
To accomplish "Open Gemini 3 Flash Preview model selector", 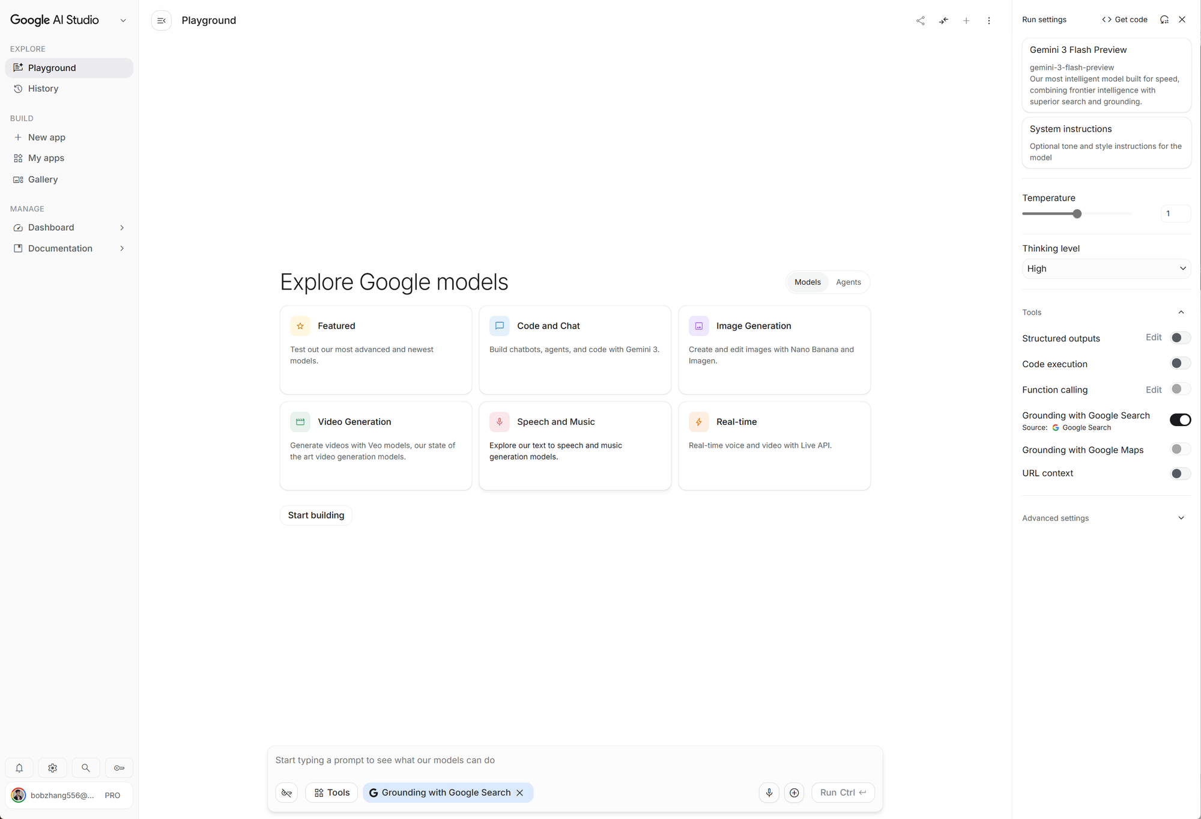I will [1106, 75].
